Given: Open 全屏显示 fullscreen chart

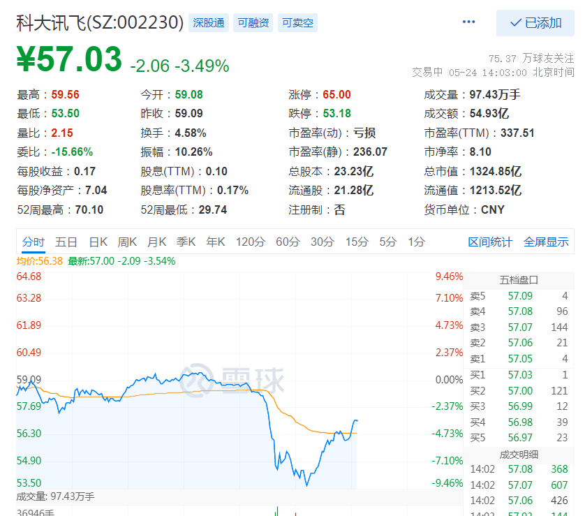Looking at the screenshot, I should [546, 242].
